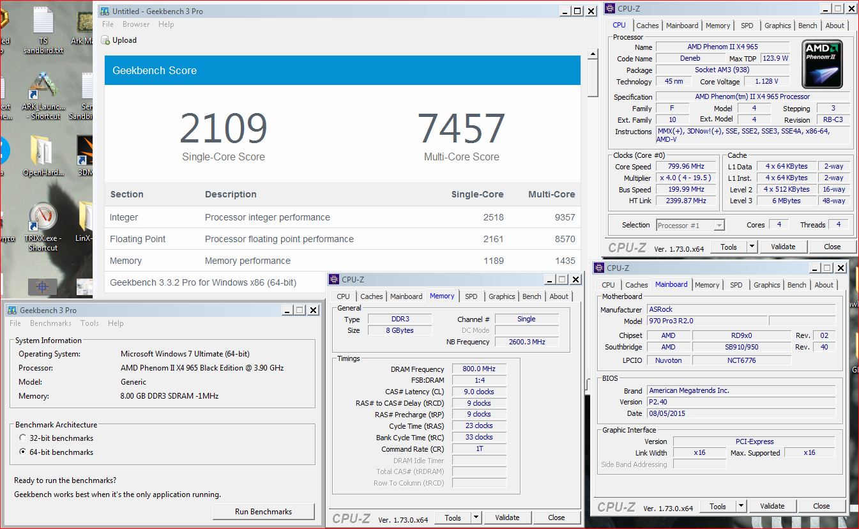Click Geekbench 3 Pro small window title icon

pos(12,310)
